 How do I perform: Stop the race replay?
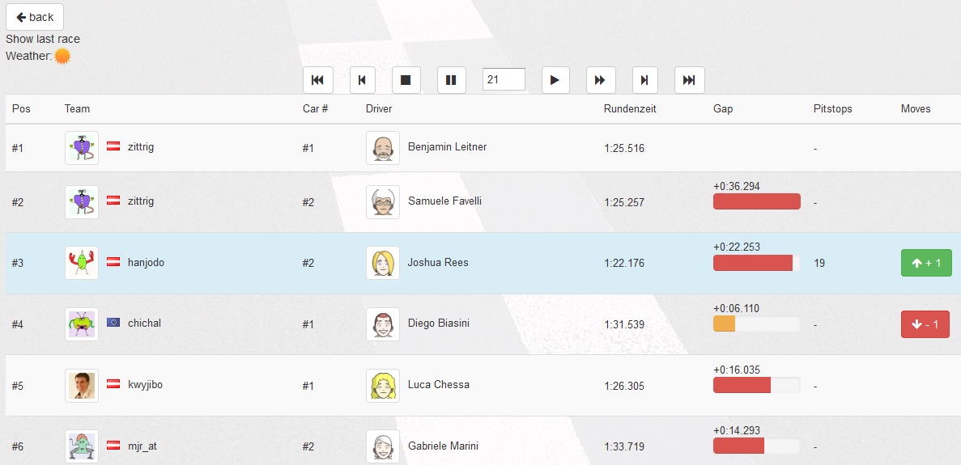click(406, 80)
